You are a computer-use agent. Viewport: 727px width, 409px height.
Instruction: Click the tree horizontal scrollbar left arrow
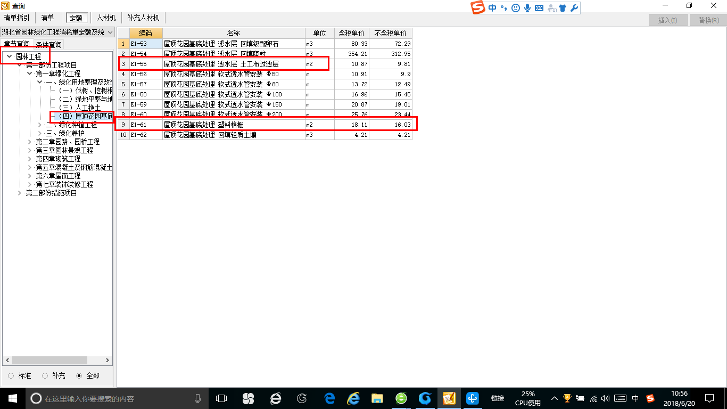coord(7,361)
